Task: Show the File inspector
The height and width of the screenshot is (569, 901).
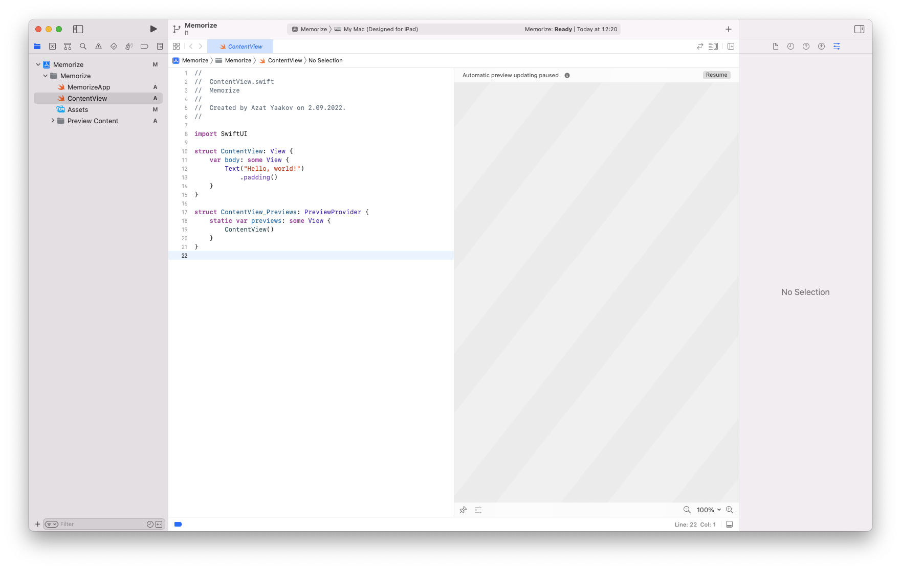Action: (776, 47)
